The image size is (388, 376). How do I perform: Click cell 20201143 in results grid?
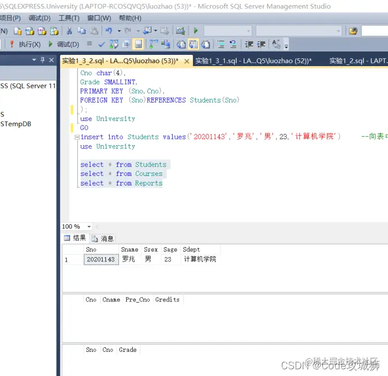101,259
